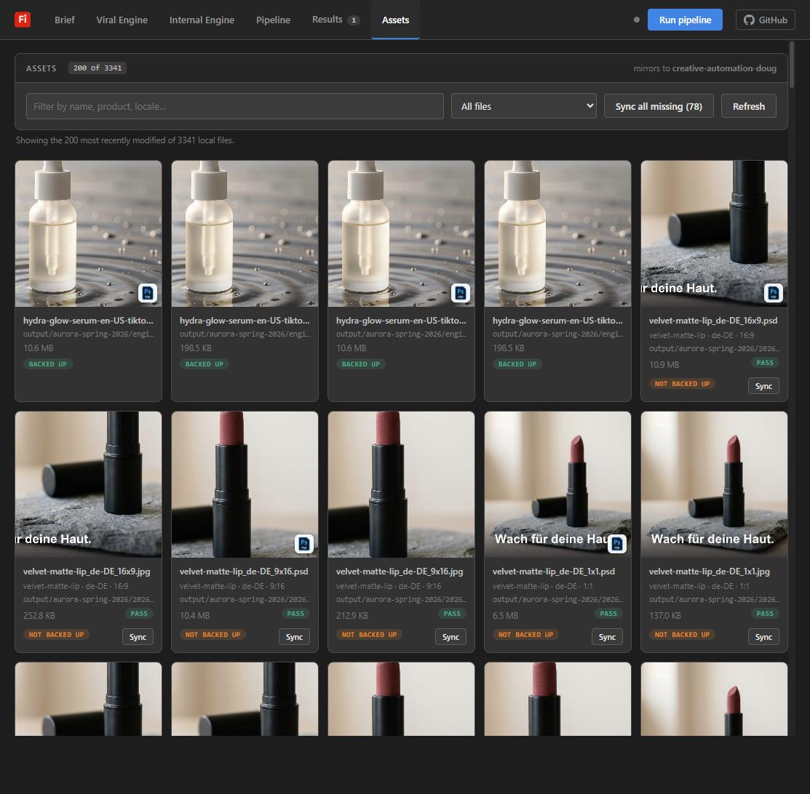Click PASS badge on velvet-matte-lip_de-DE_16x9.psd card
This screenshot has width=810, height=794.
coord(765,363)
